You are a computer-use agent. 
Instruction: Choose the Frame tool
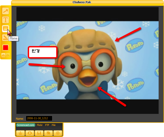pyautogui.click(x=5, y=29)
